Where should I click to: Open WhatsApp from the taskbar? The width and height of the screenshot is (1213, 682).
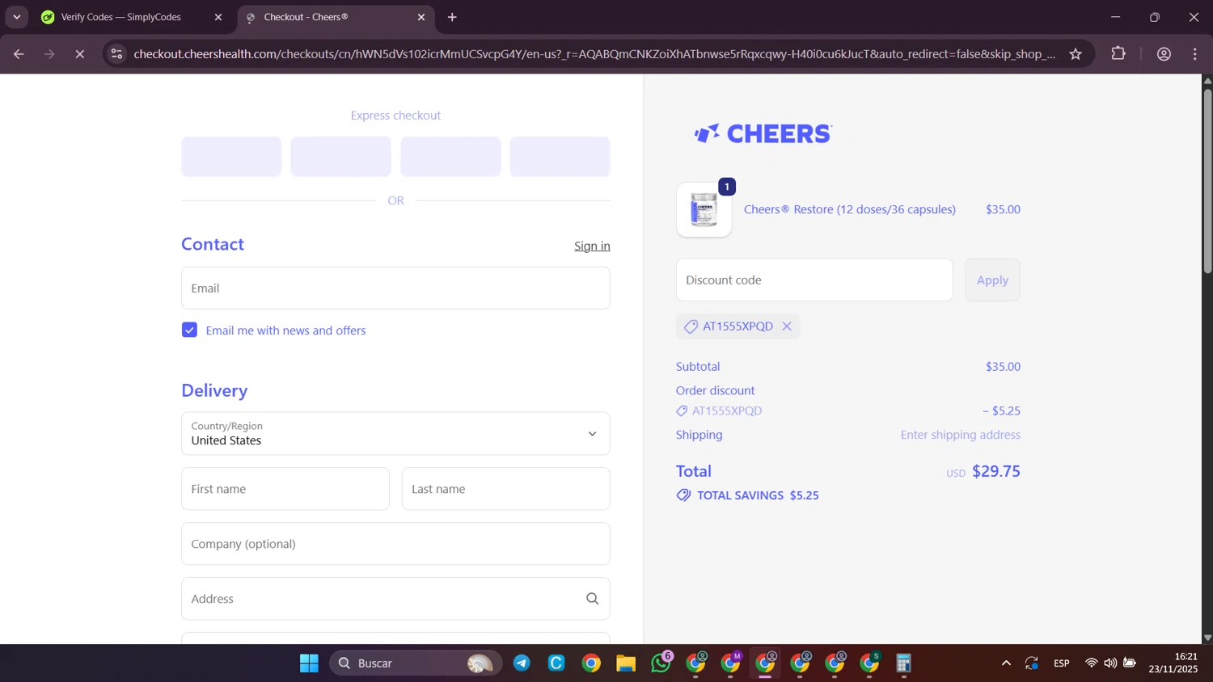click(661, 663)
